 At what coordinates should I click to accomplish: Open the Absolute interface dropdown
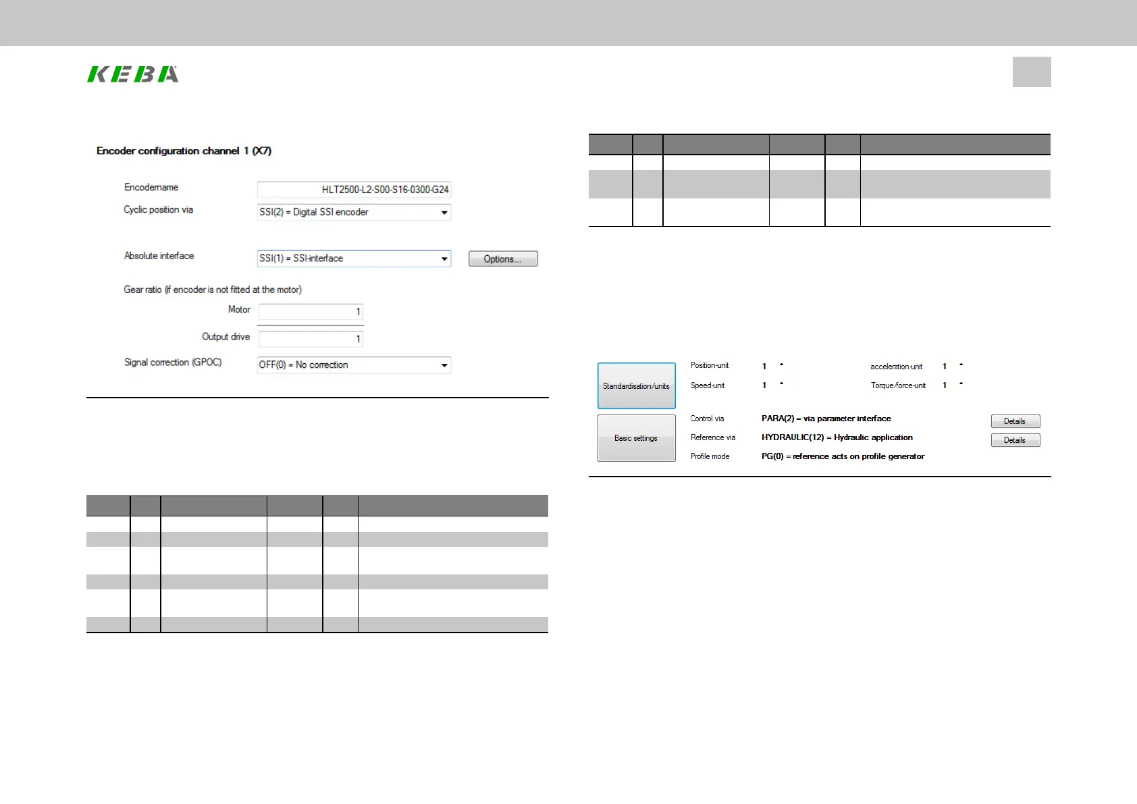pos(354,259)
